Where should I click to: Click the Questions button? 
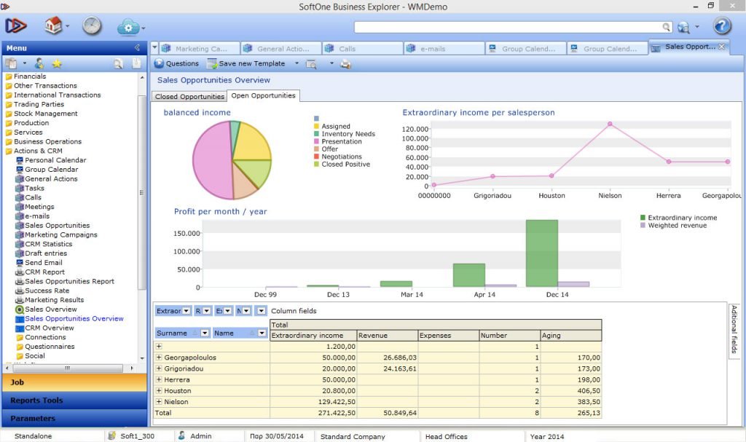176,63
